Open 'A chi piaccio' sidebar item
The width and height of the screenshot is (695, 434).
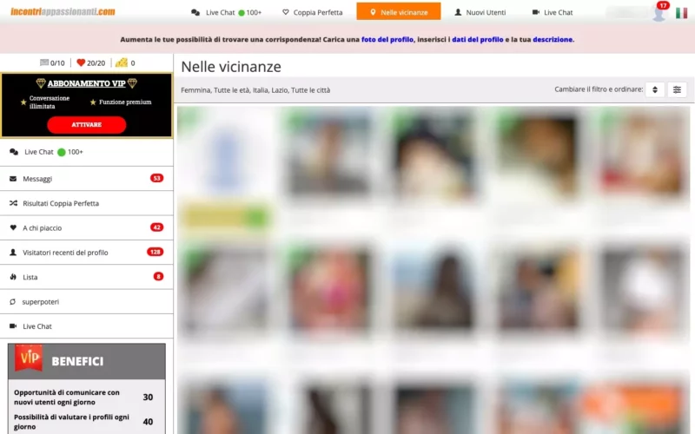click(x=43, y=227)
